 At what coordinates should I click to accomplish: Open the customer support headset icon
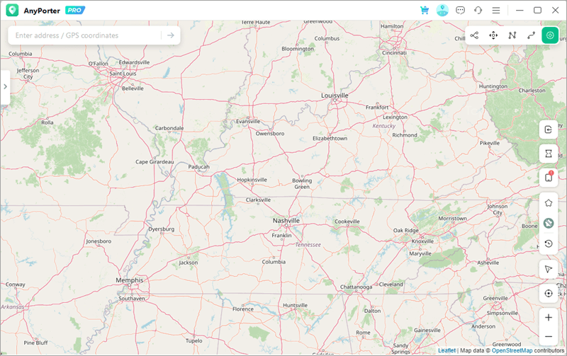tap(478, 11)
